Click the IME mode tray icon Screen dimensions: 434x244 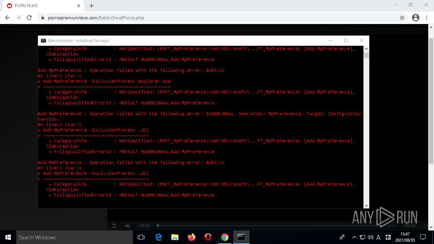click(388, 237)
